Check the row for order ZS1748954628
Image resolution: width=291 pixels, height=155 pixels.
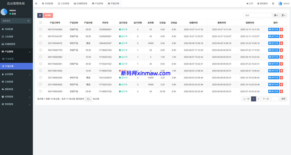40,84
